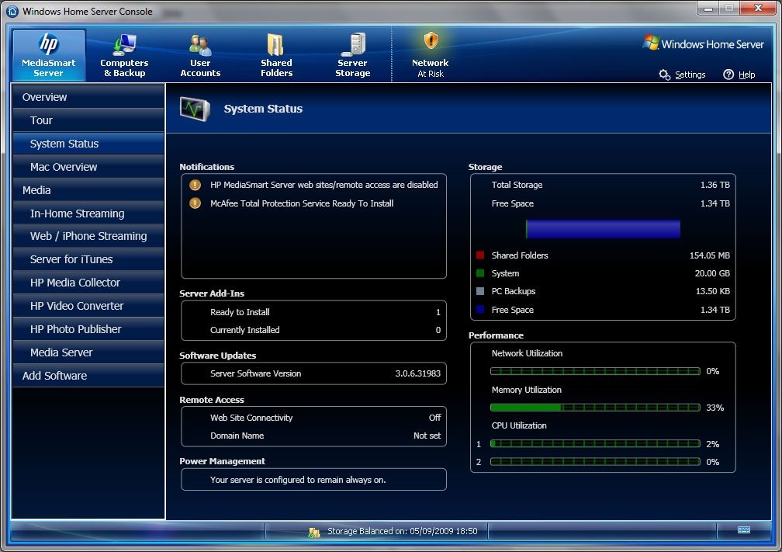Click the System Status monitor icon
The image size is (782, 552).
coord(195,109)
